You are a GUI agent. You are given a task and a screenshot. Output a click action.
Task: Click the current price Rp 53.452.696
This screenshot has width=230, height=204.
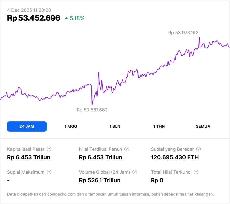(x=34, y=18)
